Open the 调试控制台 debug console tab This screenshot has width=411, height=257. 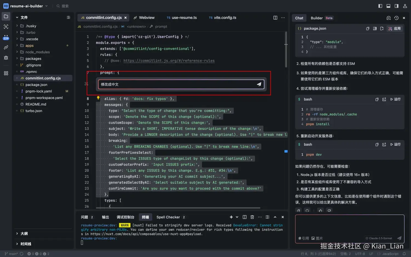125,217
